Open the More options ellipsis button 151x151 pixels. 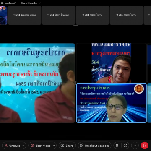135,146
